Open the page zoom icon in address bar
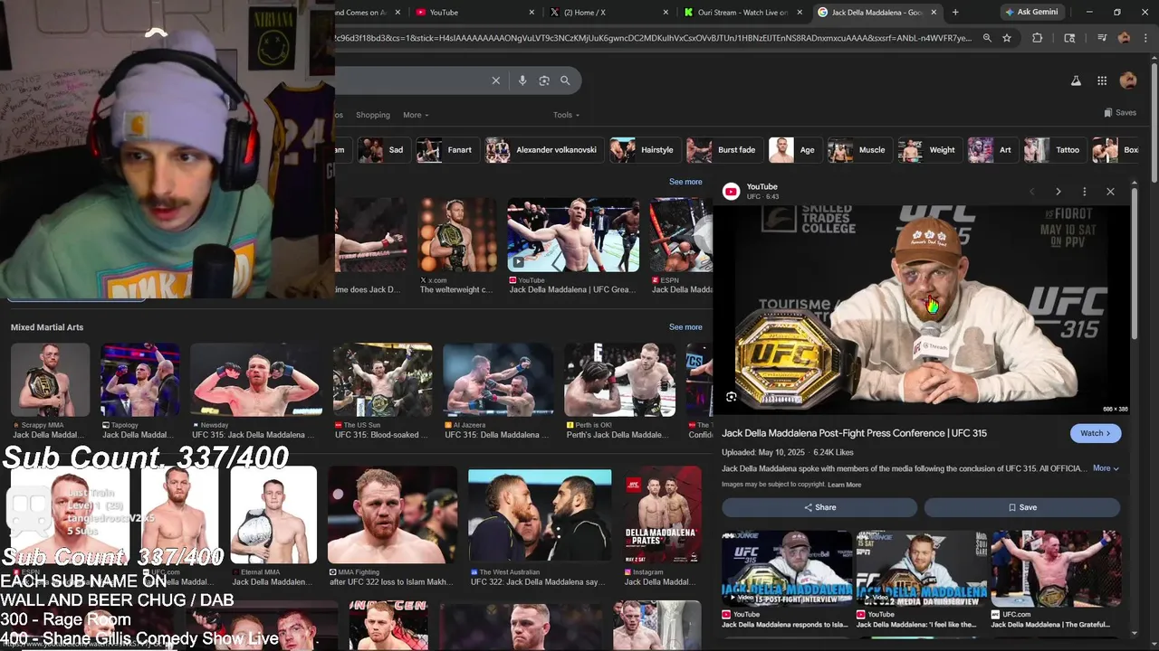The image size is (1159, 651). click(987, 38)
